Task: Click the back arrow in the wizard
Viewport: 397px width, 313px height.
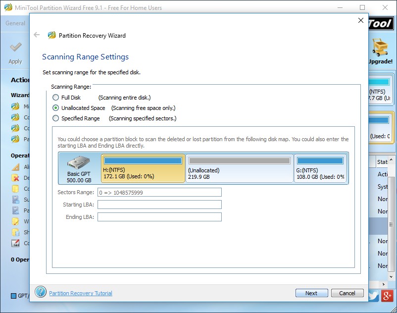Action: 37,35
